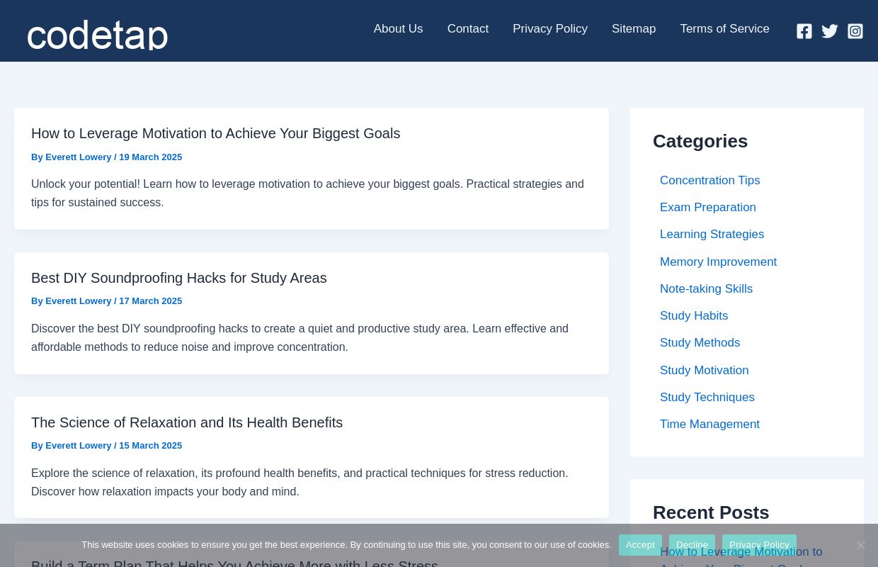This screenshot has width=878, height=567.
Task: Click author Everett Lowery on 15 March post
Action: 79,446
